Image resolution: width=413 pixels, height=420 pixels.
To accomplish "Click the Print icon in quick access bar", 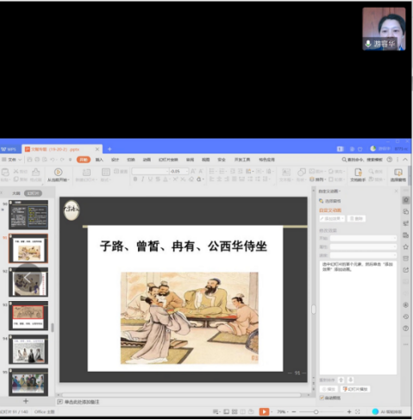I will [37, 160].
